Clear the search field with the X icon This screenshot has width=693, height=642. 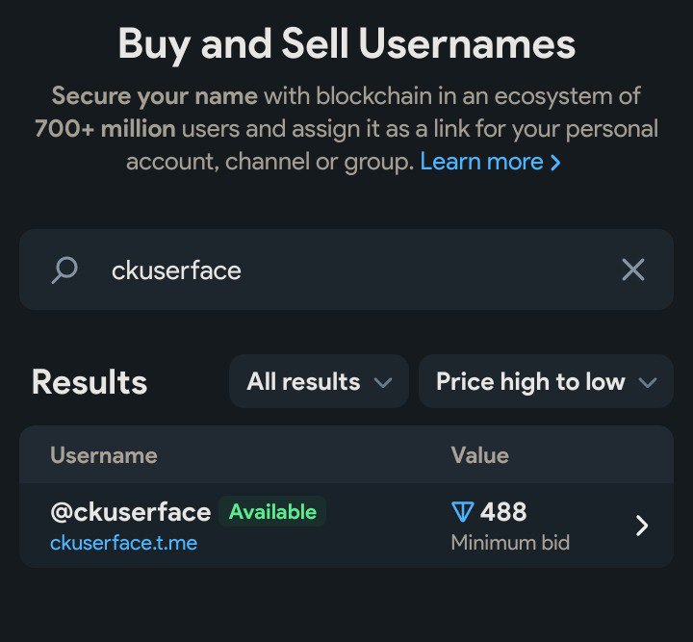pyautogui.click(x=632, y=270)
